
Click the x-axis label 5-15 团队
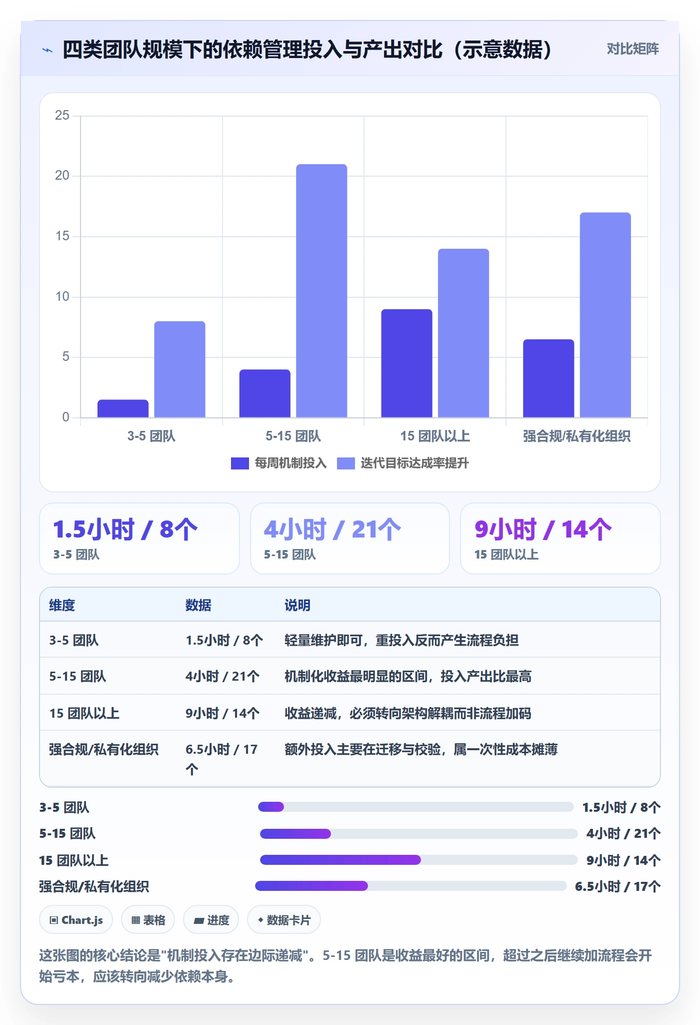[293, 436]
